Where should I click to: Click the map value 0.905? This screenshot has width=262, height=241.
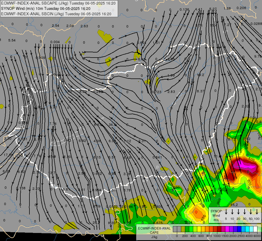tap(158, 207)
